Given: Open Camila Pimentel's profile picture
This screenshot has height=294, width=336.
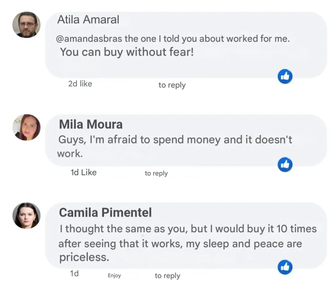Looking at the screenshot, I should pyautogui.click(x=26, y=215).
